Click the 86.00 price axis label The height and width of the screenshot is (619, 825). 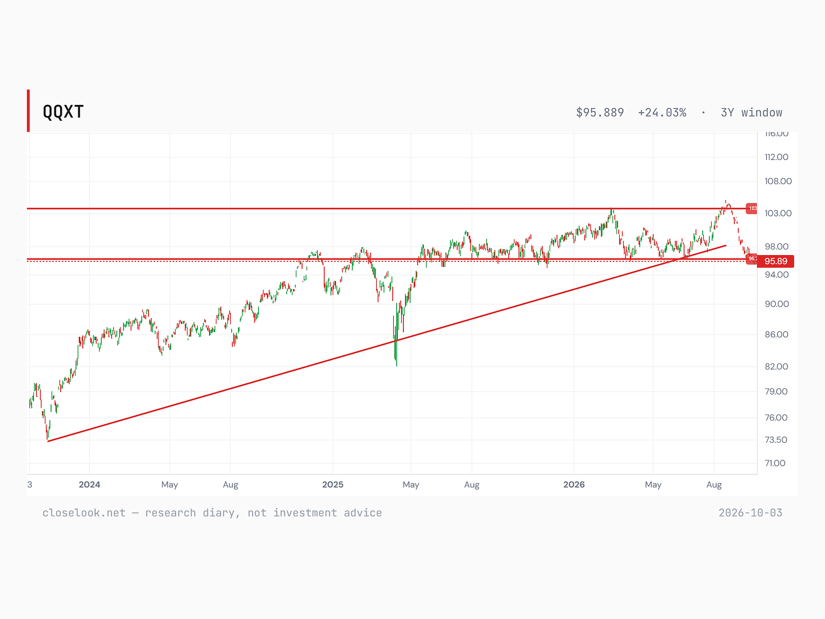point(776,334)
